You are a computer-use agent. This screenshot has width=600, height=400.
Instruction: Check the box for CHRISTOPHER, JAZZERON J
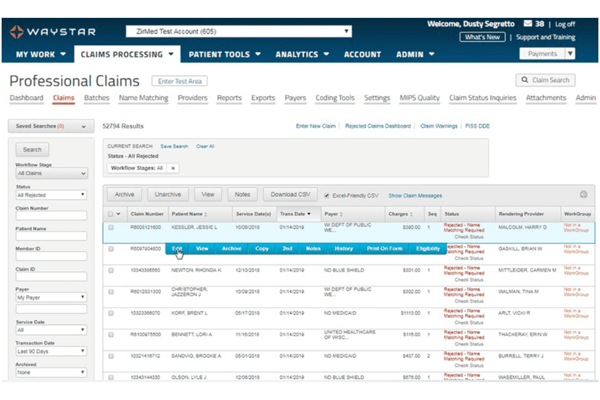coord(111,292)
